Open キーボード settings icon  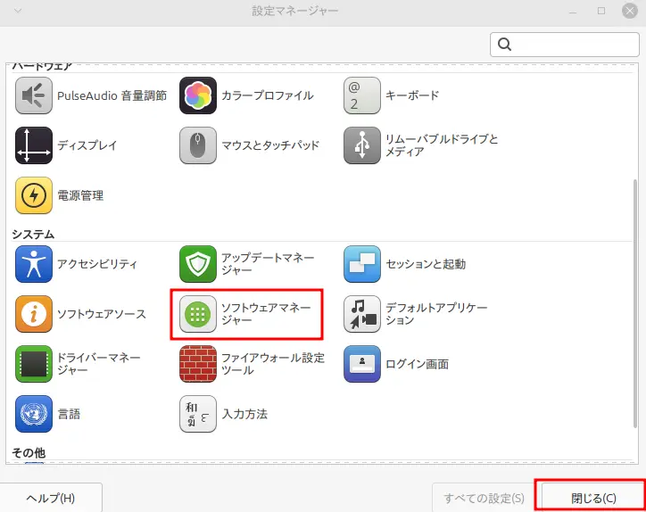click(362, 95)
